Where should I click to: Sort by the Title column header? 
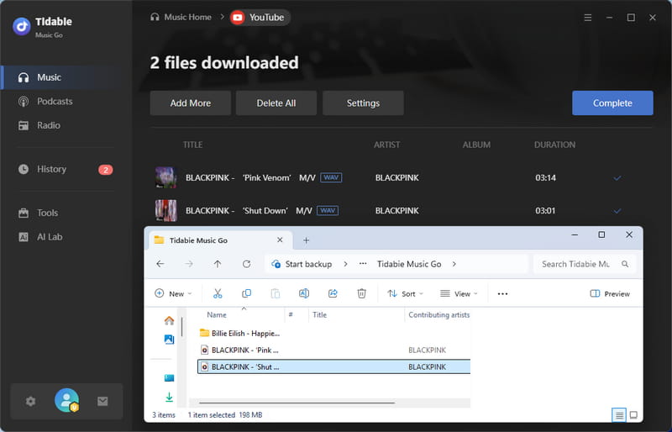coord(319,315)
